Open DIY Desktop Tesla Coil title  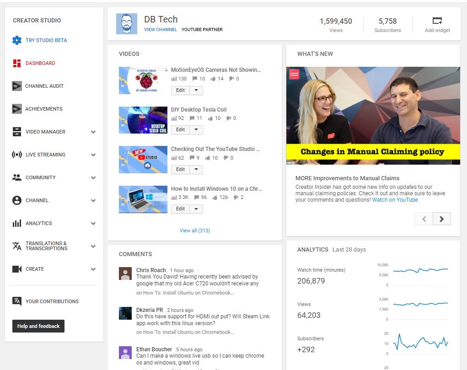(x=199, y=110)
